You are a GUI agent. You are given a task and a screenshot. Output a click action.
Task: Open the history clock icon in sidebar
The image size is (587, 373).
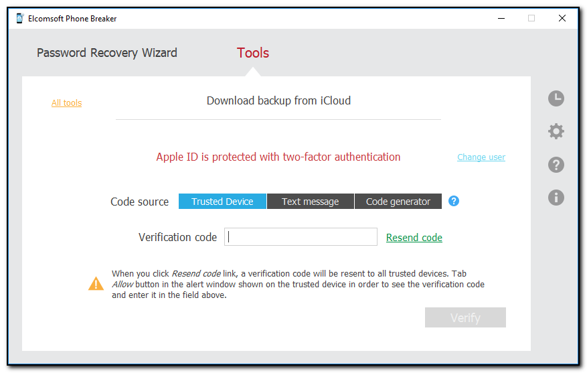point(556,99)
